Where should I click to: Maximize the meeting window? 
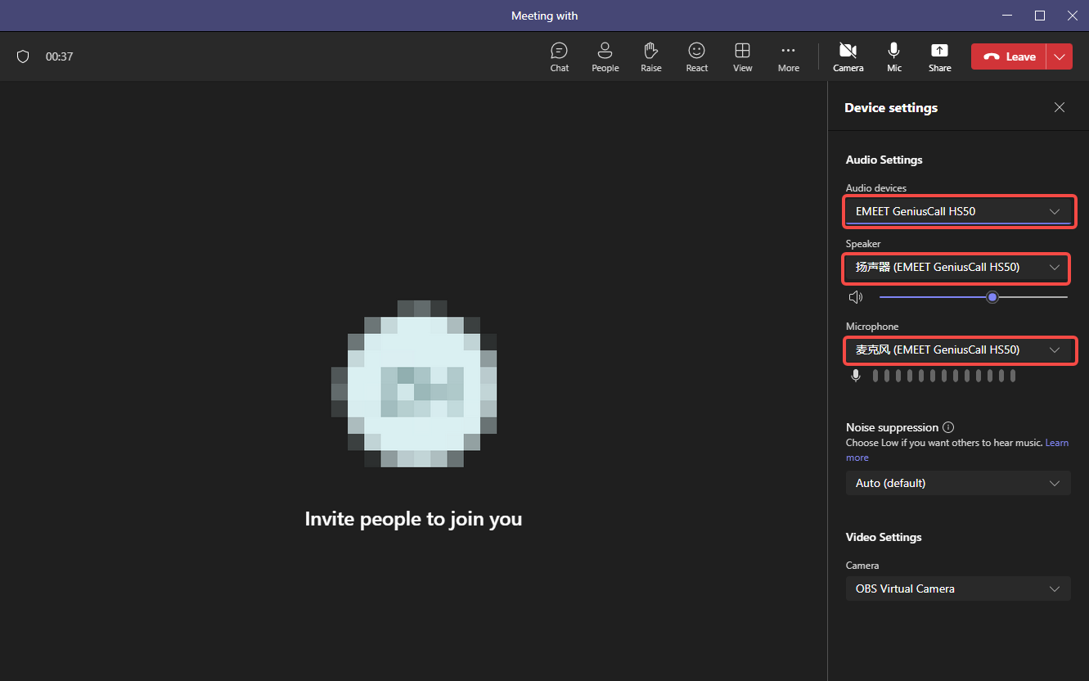click(1040, 16)
